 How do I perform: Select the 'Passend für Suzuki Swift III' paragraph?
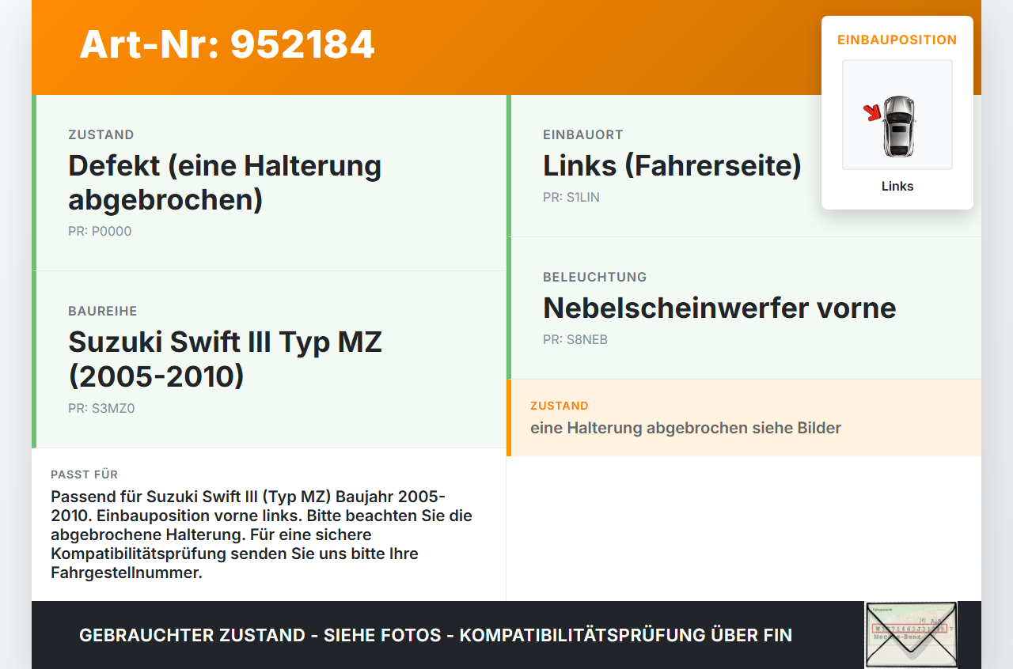tap(262, 535)
